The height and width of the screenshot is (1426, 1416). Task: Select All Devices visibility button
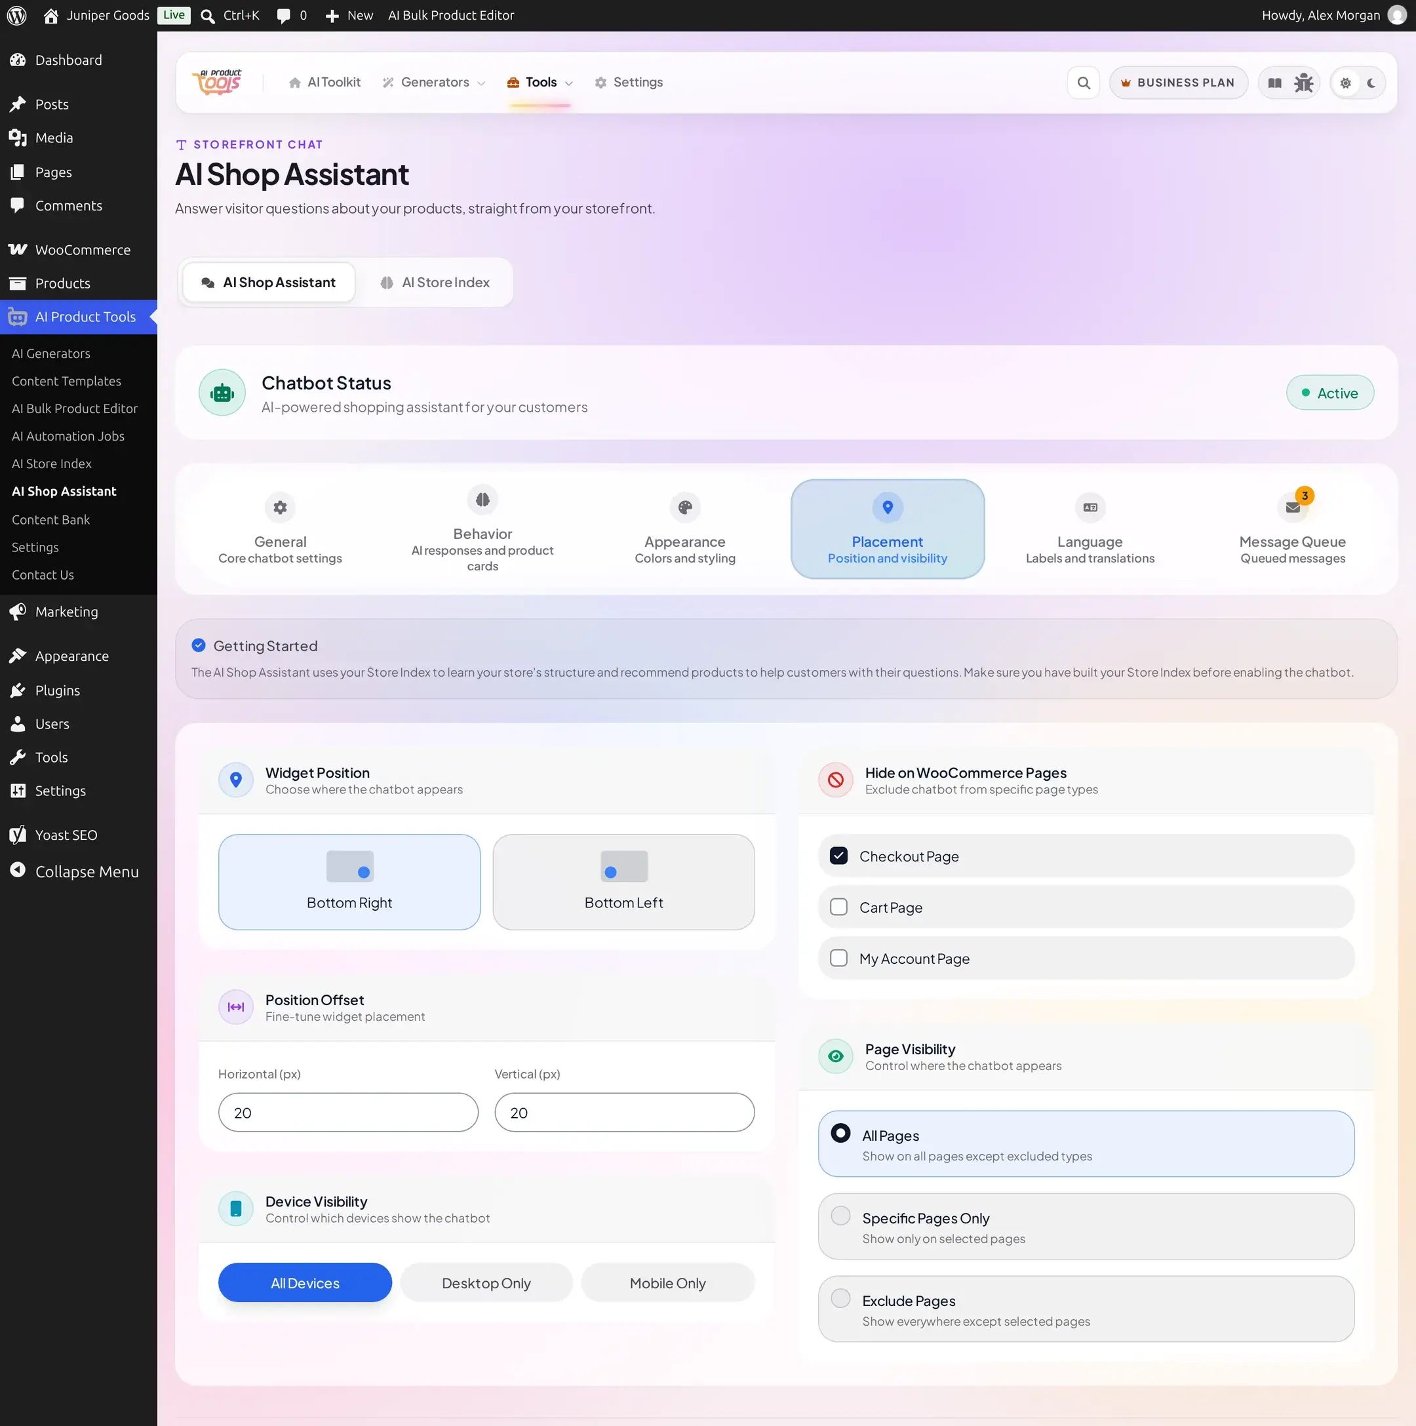pos(305,1283)
